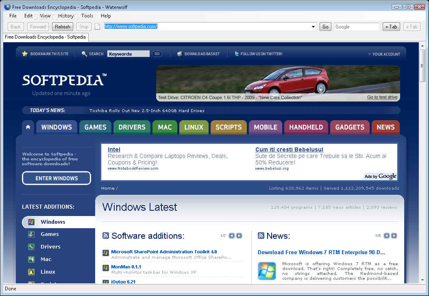This screenshot has width=429, height=296.
Task: Click the Windows 7 logo news thumbnail
Action: 267,271
